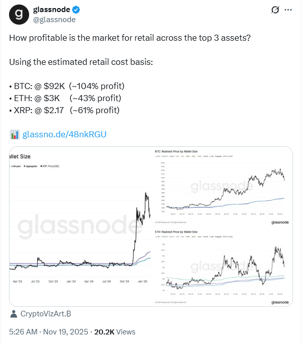Viewport: 302px width, 344px height.
Task: Open the glassno.de/48nkRGU link
Action: 65,134
